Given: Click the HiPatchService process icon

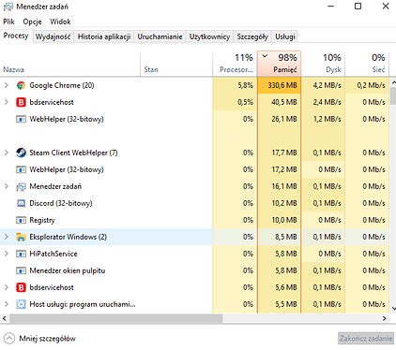Looking at the screenshot, I should (x=21, y=254).
